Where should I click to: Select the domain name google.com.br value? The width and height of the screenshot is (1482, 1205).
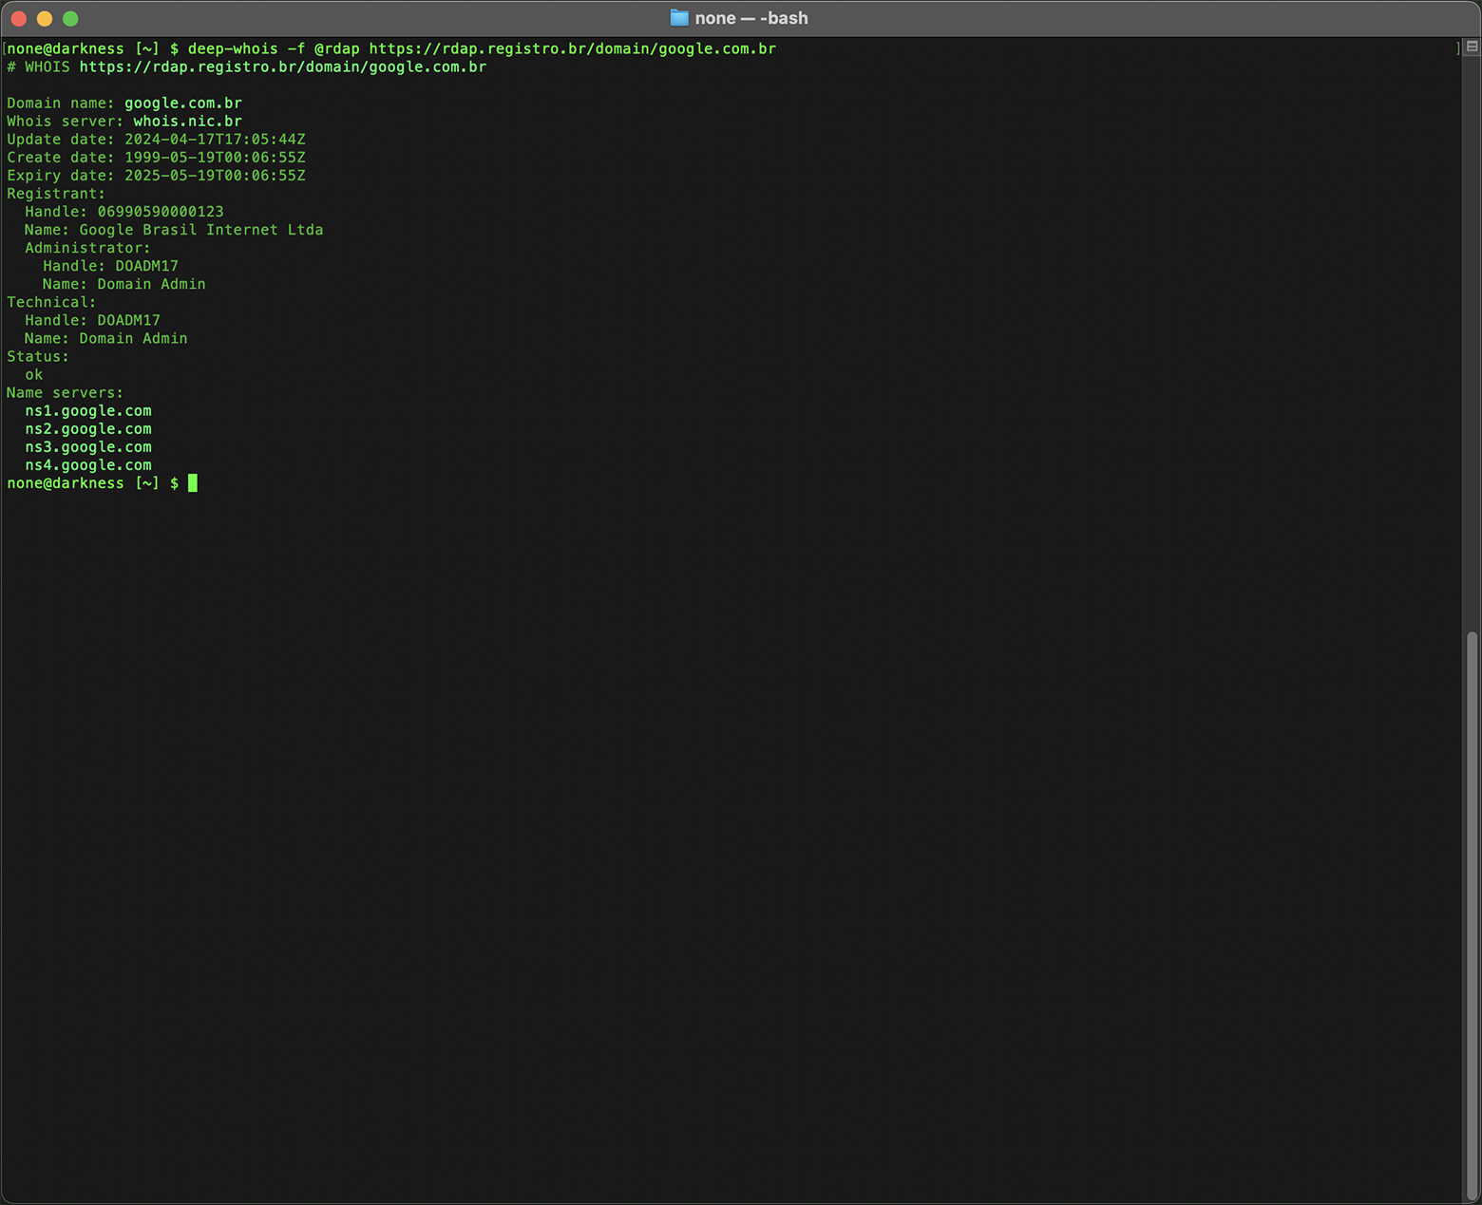click(181, 103)
